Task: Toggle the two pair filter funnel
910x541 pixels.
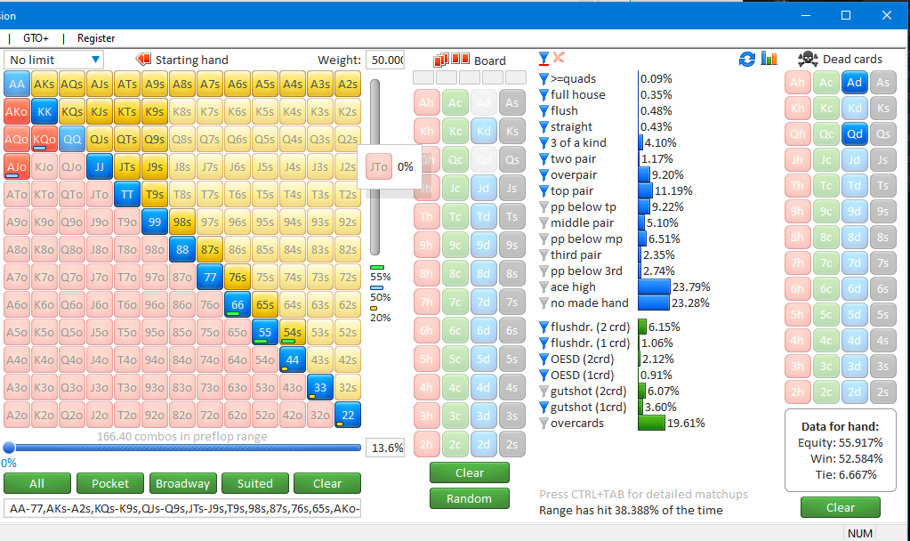Action: (544, 159)
